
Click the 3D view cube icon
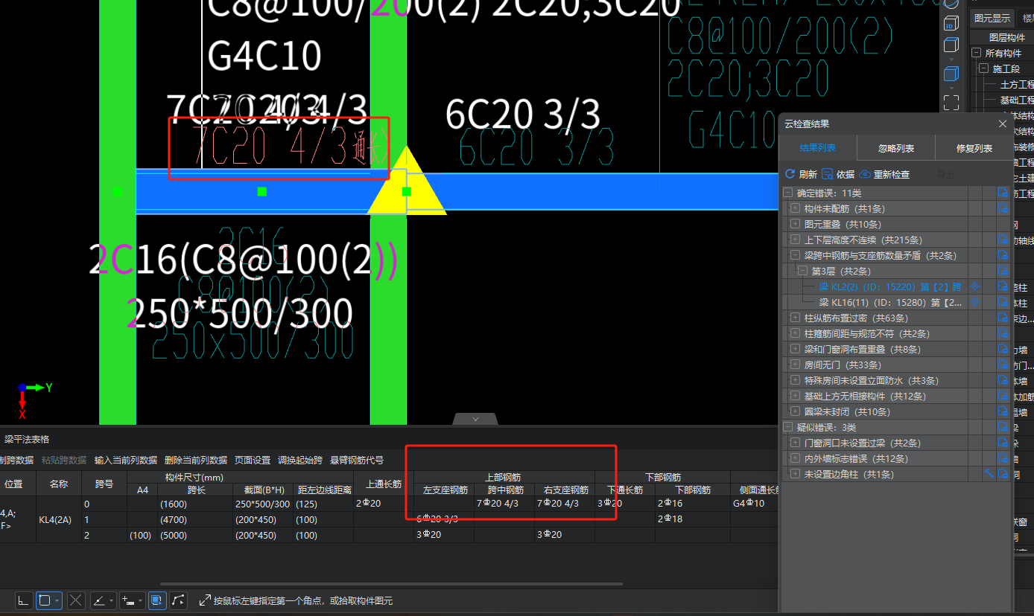pos(951,23)
